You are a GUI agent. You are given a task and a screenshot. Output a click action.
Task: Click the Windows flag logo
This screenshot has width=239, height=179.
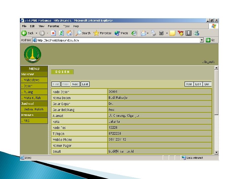click(x=214, y=26)
